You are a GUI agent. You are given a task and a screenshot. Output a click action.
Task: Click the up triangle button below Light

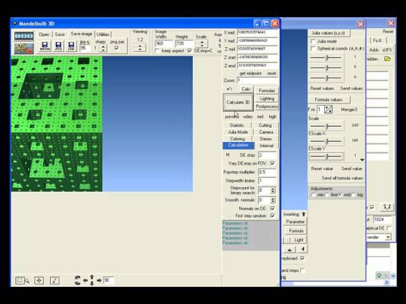click(289, 250)
